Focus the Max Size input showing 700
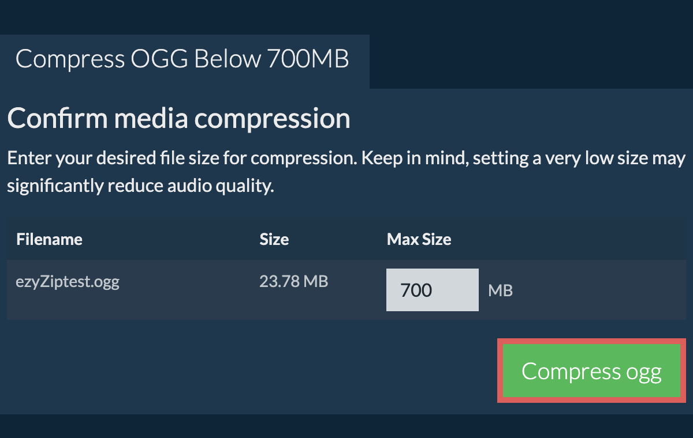Screen dimensions: 693x438 pos(432,290)
